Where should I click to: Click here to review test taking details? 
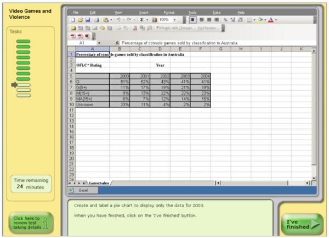click(x=31, y=223)
